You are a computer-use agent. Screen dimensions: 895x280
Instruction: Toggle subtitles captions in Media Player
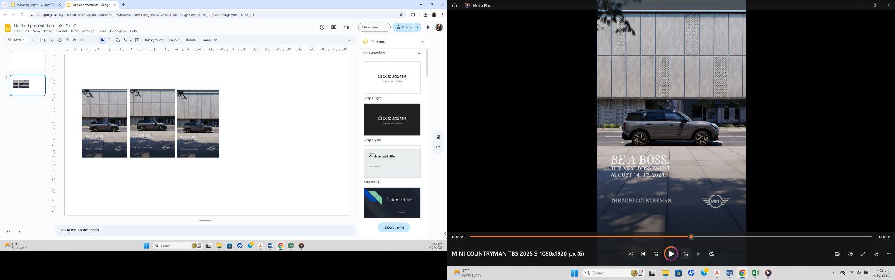click(837, 254)
